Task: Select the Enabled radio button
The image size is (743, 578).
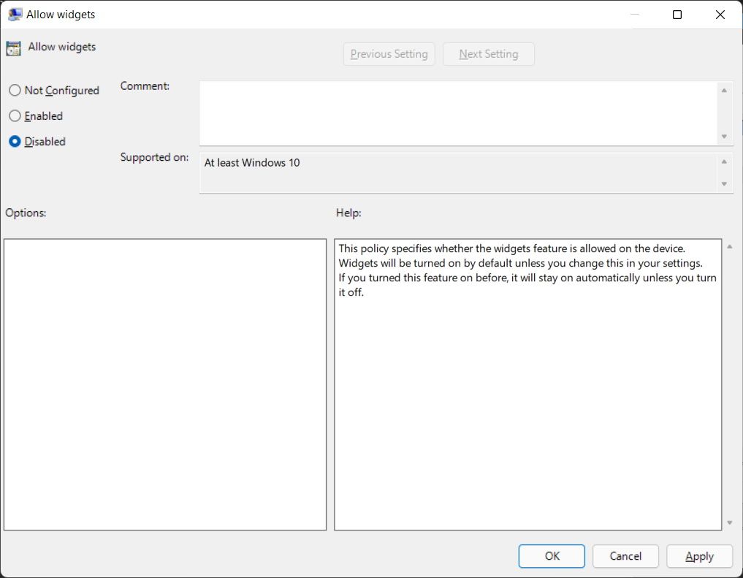Action: [15, 116]
